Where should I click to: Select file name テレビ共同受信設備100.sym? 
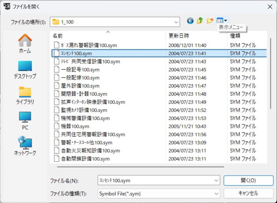[x=90, y=61]
